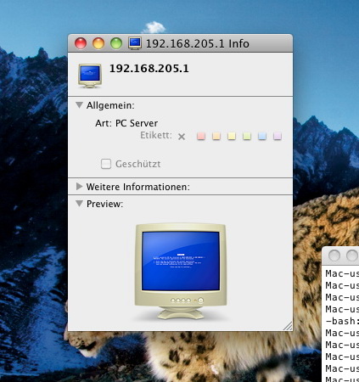This screenshot has width=359, height=382.
Task: Click the bold 192.168.205.1 name text
Action: point(149,69)
